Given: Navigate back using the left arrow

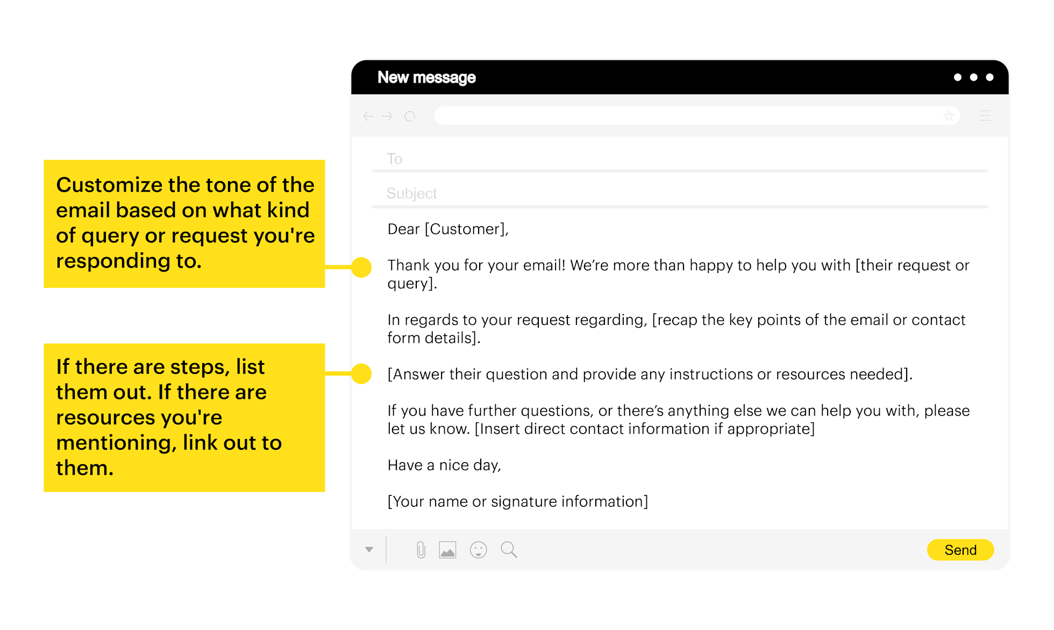Looking at the screenshot, I should click(x=368, y=116).
